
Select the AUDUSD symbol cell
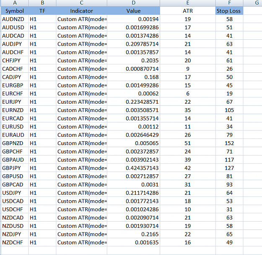(15, 27)
